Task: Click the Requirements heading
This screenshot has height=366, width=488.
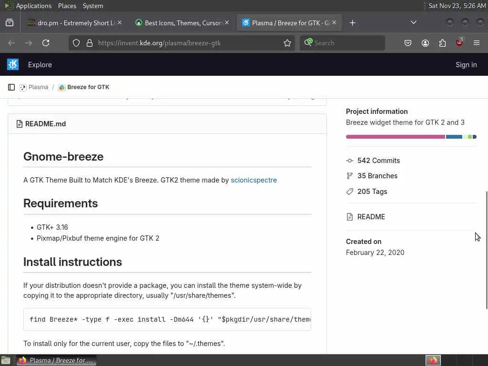Action: [61, 203]
